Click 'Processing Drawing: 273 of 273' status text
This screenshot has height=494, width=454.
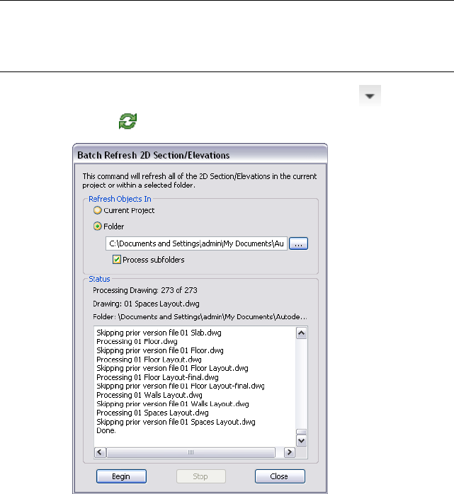(145, 290)
